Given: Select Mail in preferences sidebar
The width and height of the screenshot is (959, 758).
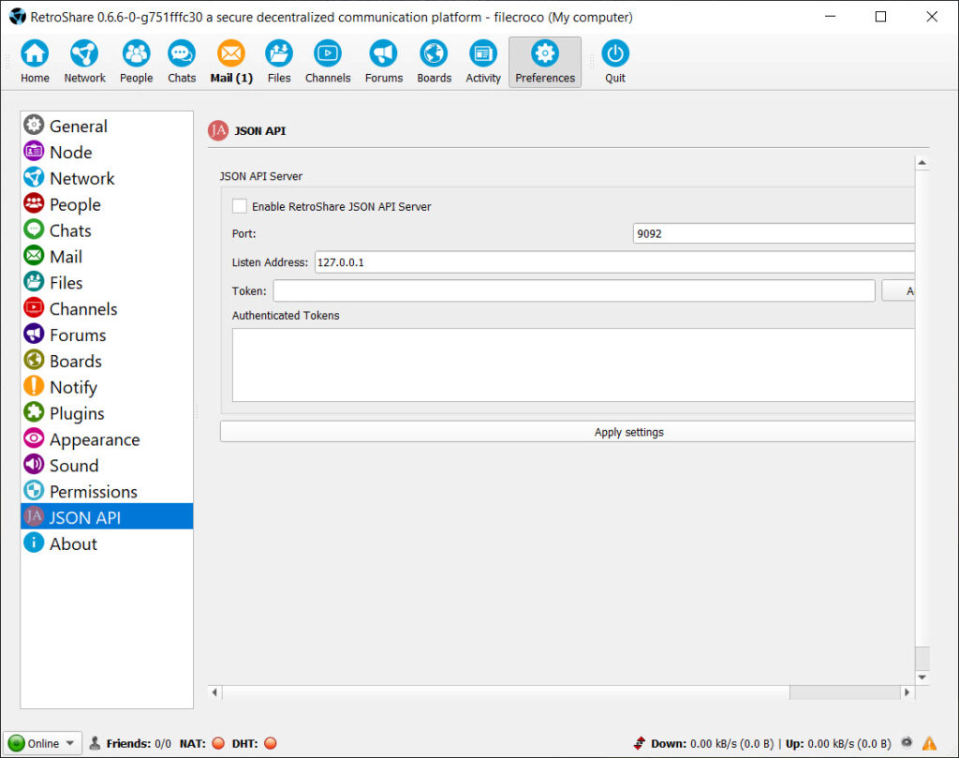Looking at the screenshot, I should pos(107,257).
